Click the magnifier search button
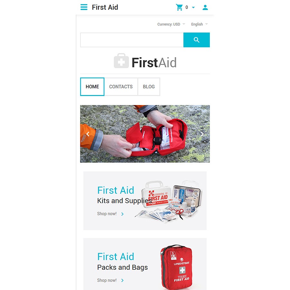This screenshot has width=290, height=290. point(197,40)
